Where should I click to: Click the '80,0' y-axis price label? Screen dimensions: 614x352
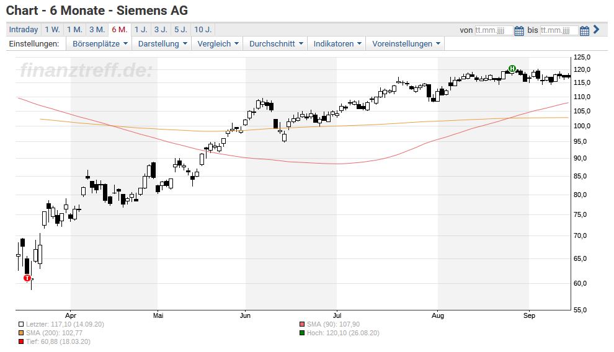tap(581, 195)
